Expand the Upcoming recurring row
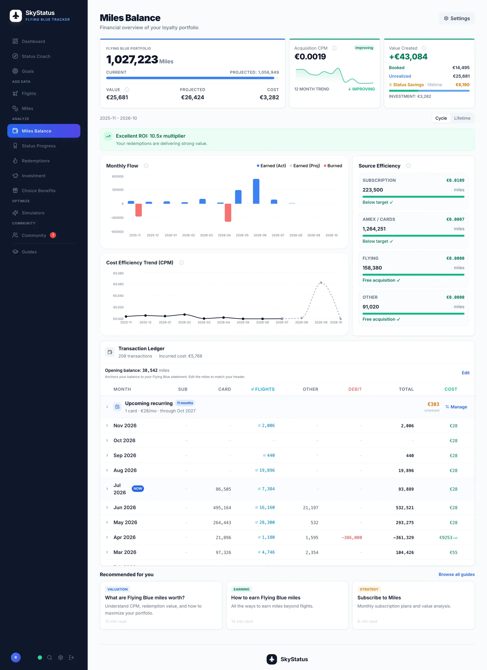This screenshot has height=670, width=487. point(107,407)
